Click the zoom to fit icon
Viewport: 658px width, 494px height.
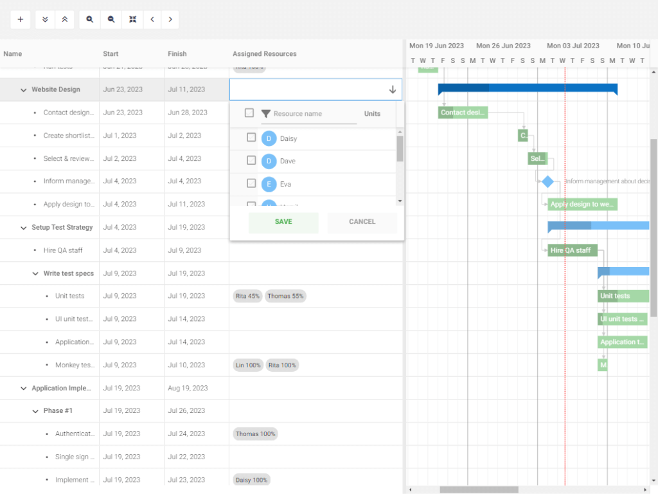click(x=132, y=19)
